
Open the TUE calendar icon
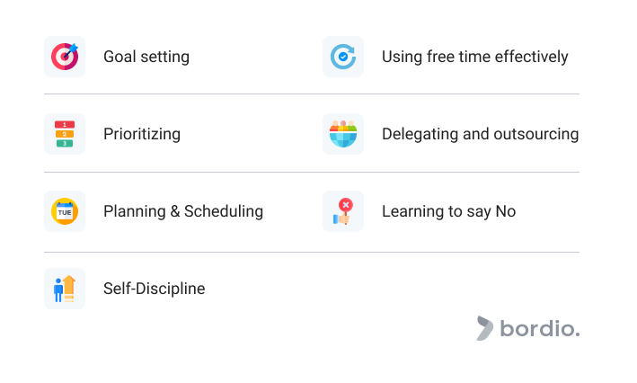[65, 211]
